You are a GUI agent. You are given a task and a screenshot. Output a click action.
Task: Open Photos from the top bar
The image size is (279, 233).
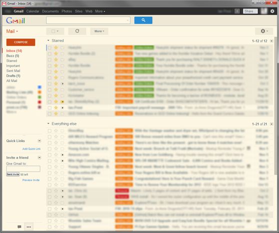(67, 11)
